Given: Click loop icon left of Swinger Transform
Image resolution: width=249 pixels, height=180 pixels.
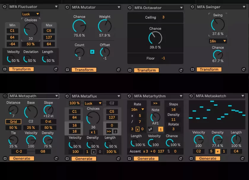Looking at the screenshot, I should click(x=192, y=69).
